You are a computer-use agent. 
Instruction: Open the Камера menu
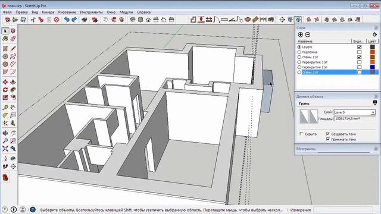tap(48, 12)
